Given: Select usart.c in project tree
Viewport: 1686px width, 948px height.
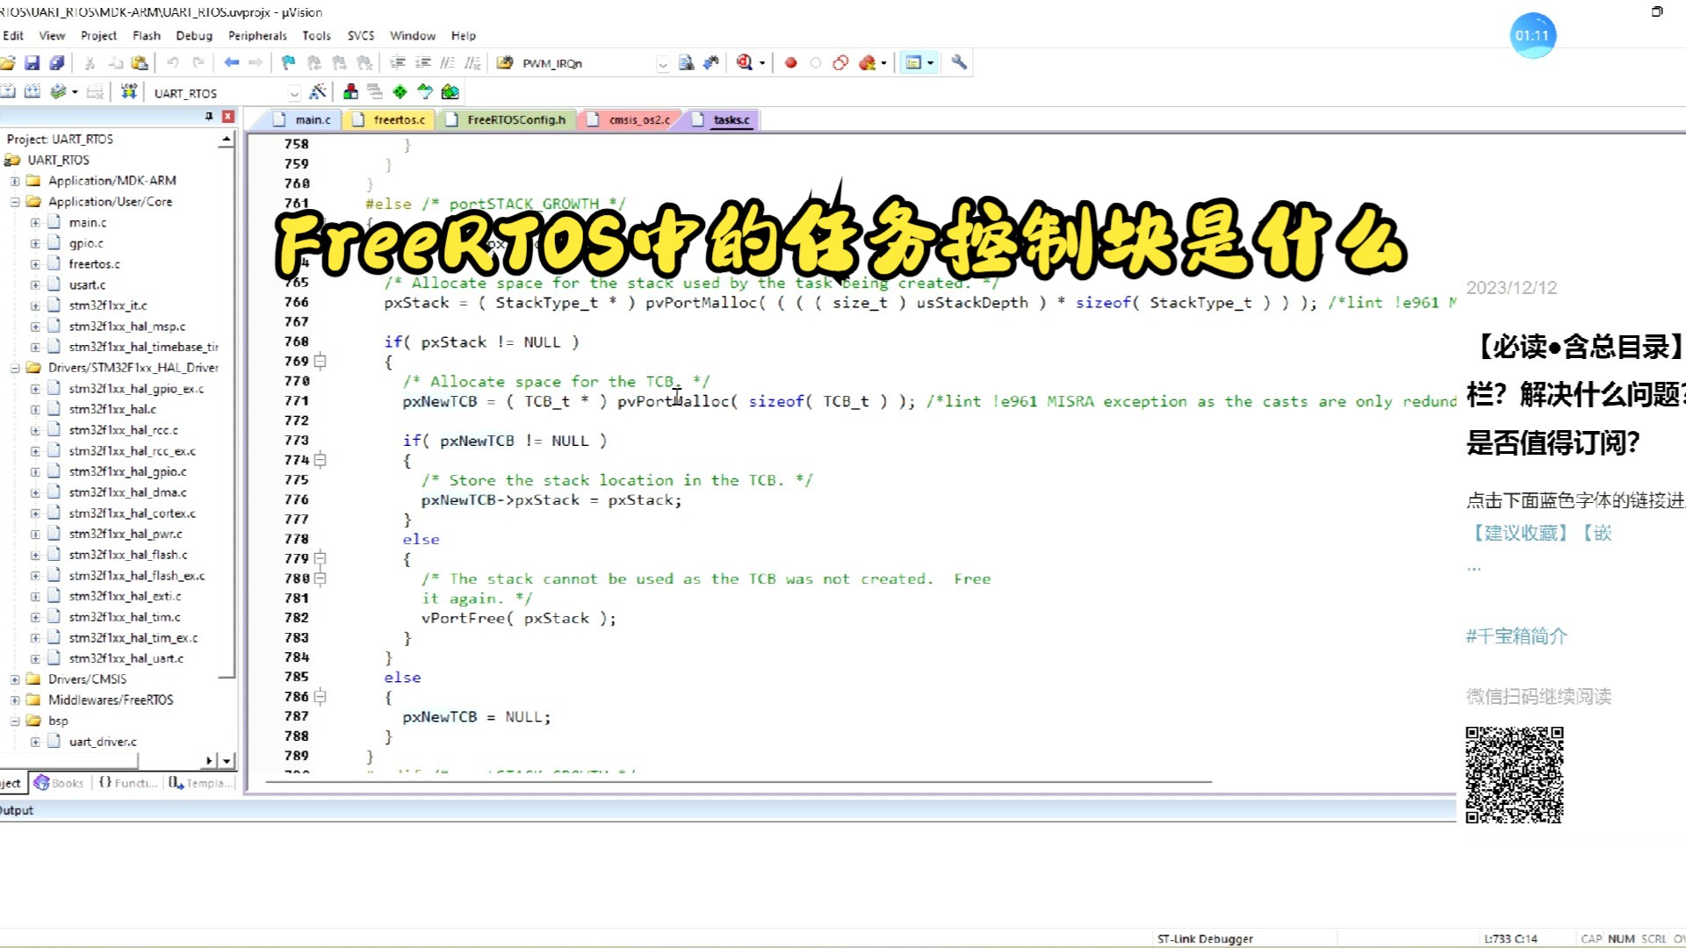Looking at the screenshot, I should [x=87, y=285].
